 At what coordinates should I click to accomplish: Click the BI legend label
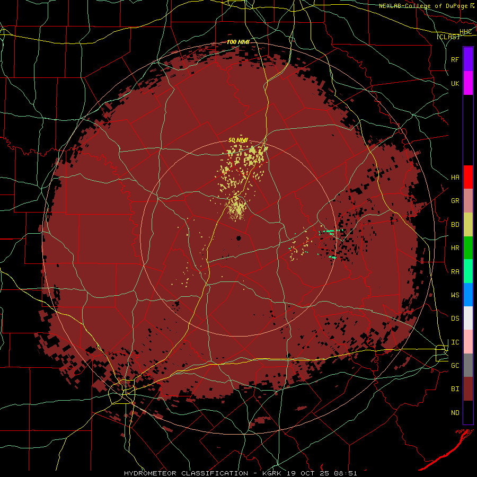point(455,389)
